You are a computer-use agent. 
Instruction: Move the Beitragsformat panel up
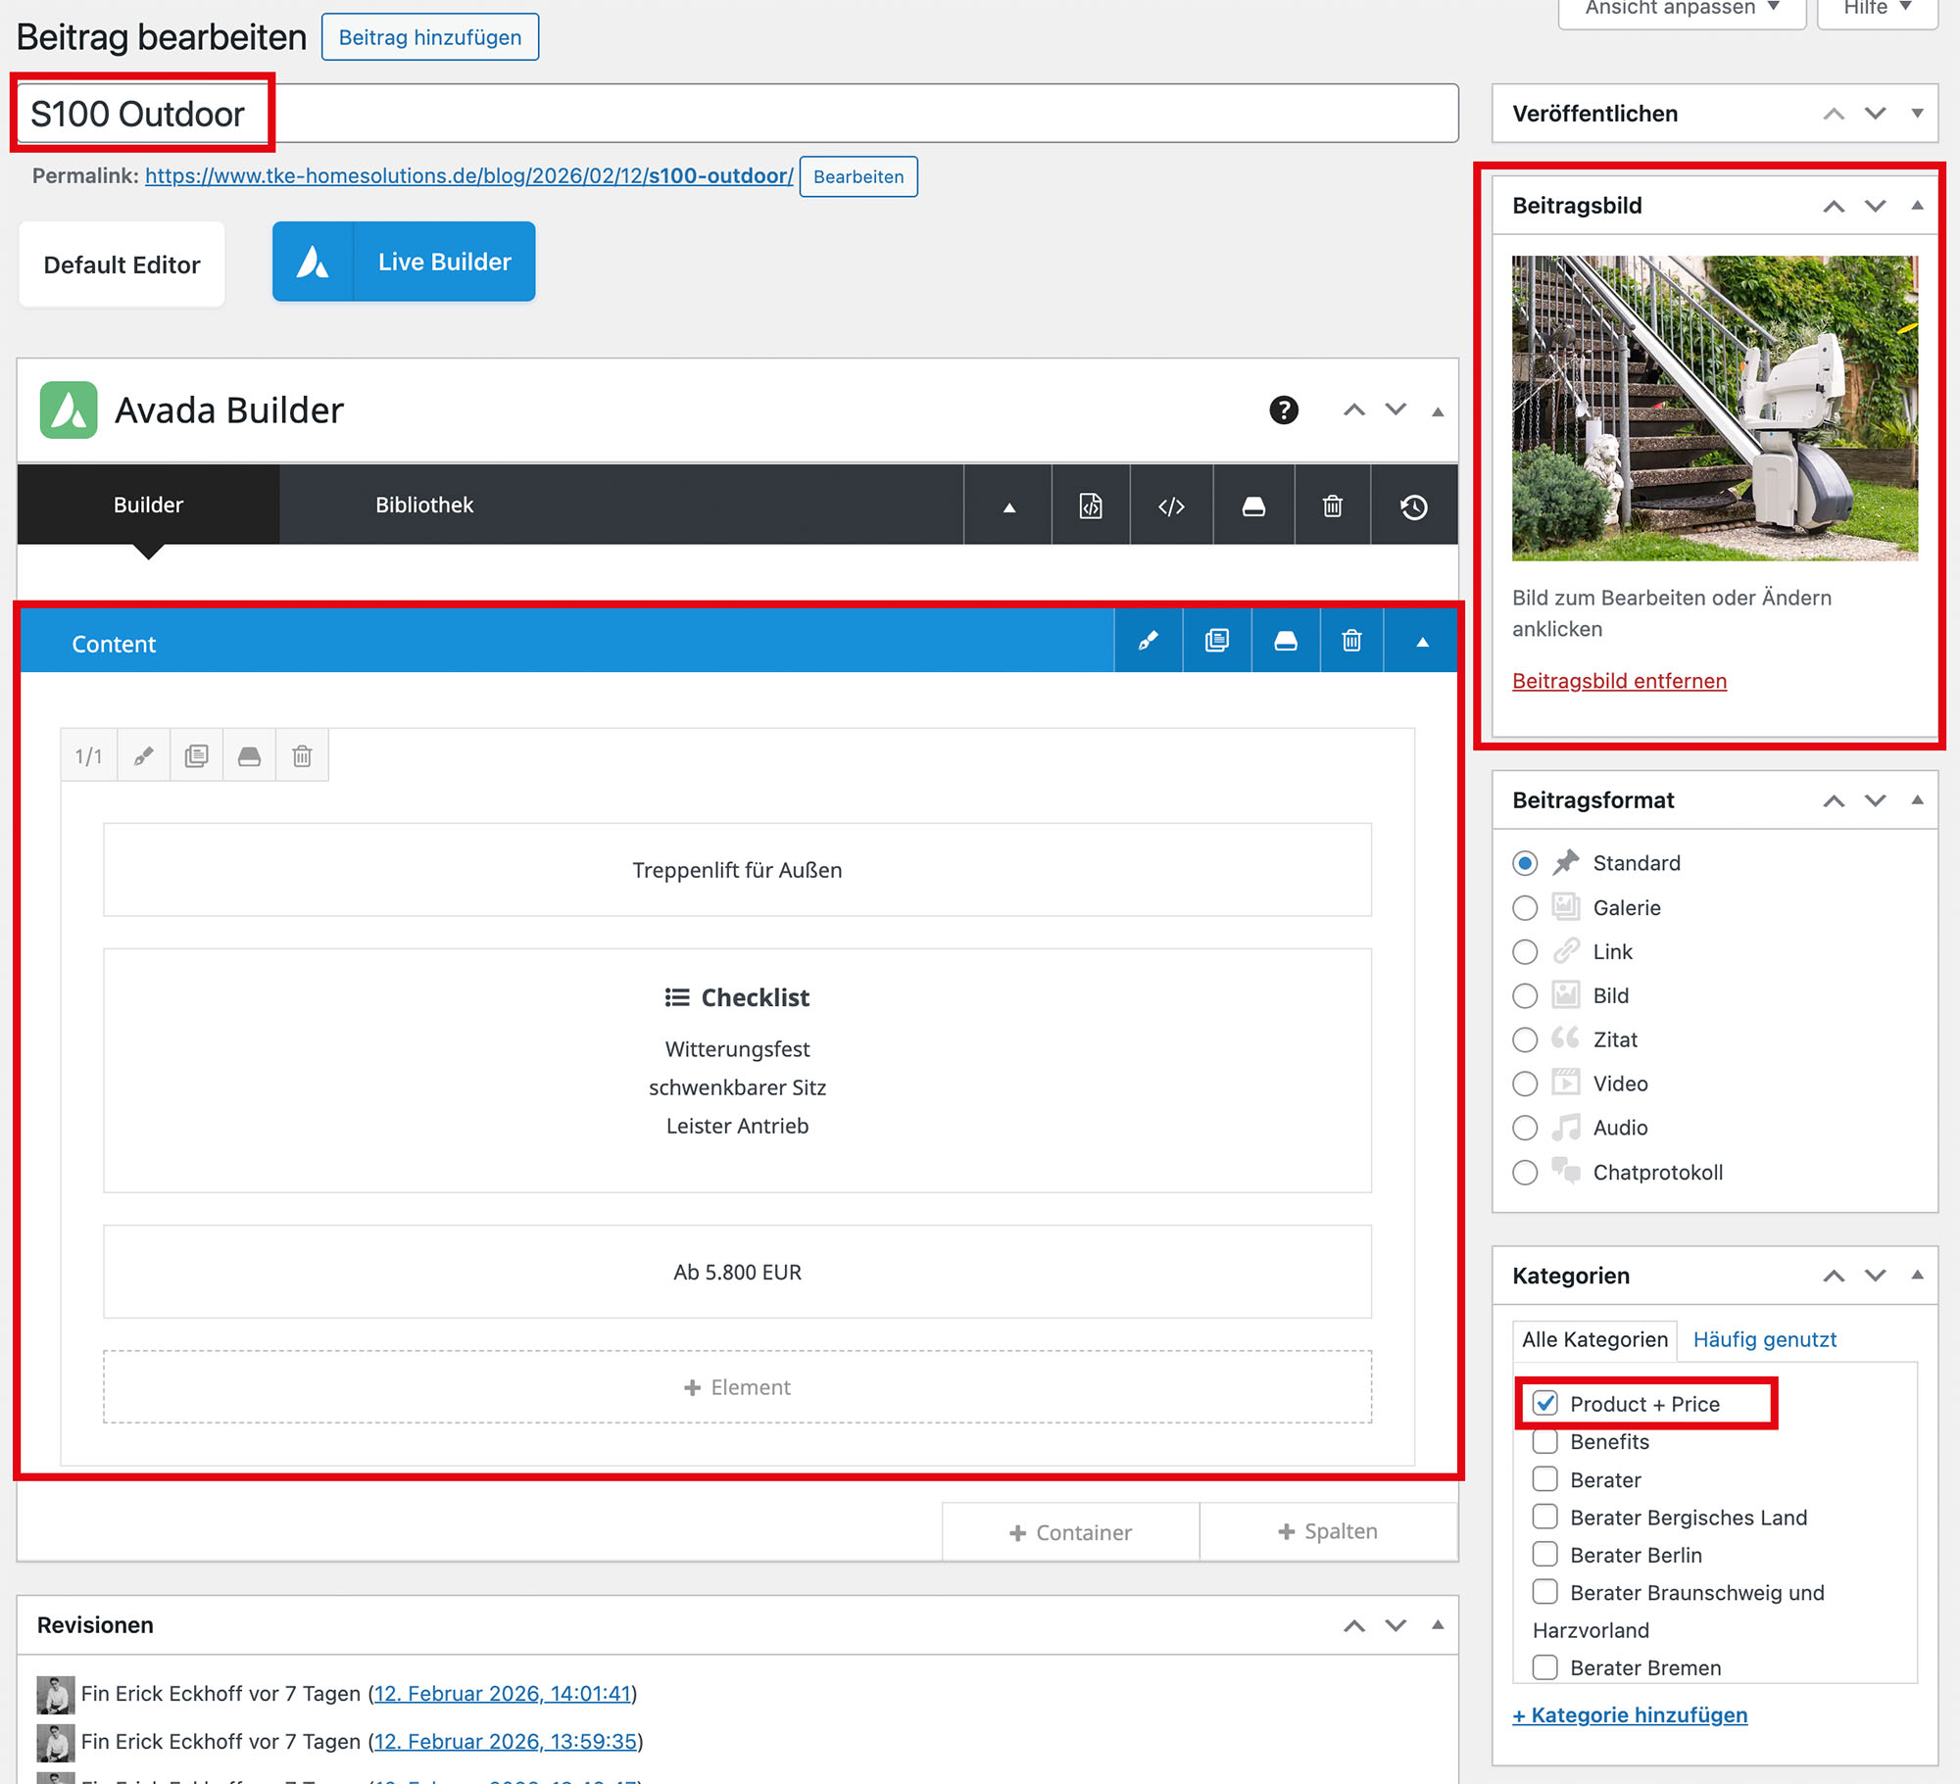coord(1834,800)
